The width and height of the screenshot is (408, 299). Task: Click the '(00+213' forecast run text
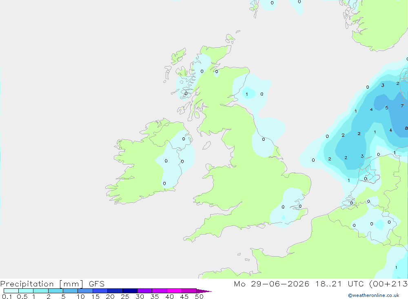click(388, 284)
